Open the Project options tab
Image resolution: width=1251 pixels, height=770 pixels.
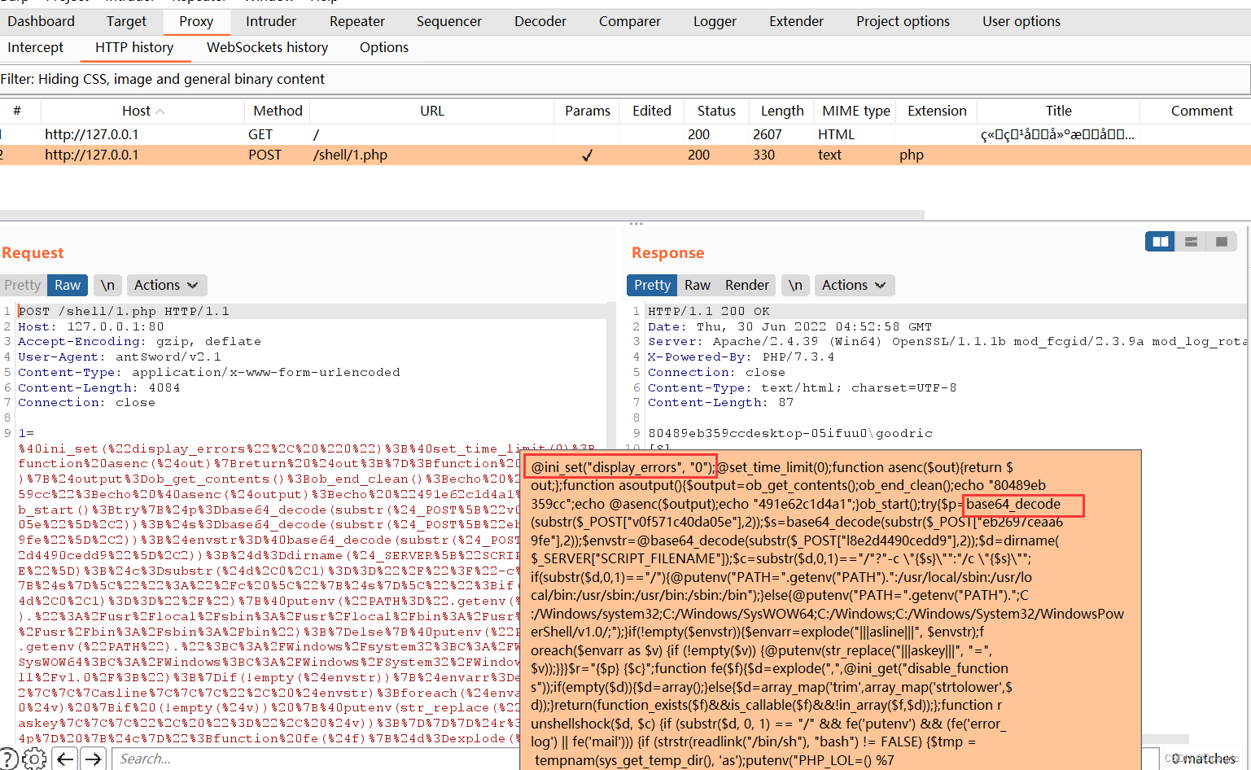click(903, 21)
